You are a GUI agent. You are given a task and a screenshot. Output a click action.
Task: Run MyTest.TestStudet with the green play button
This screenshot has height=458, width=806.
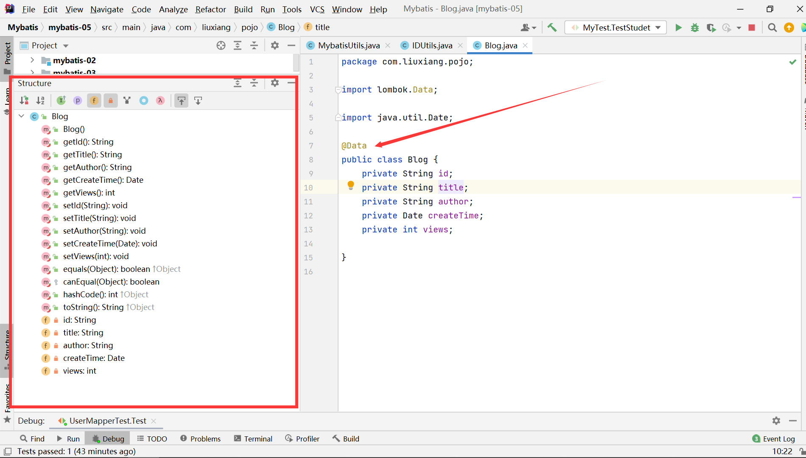678,28
